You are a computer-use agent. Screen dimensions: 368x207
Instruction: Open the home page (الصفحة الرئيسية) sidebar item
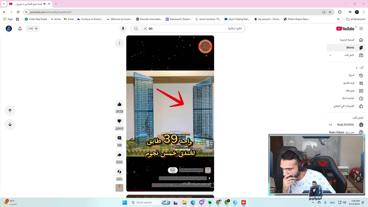346,40
